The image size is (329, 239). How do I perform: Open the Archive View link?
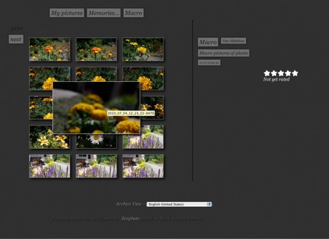coord(129,204)
